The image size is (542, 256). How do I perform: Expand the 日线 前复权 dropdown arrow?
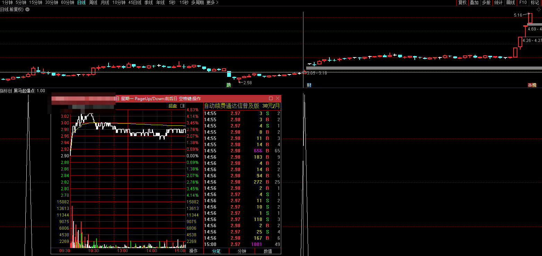pos(27,9)
